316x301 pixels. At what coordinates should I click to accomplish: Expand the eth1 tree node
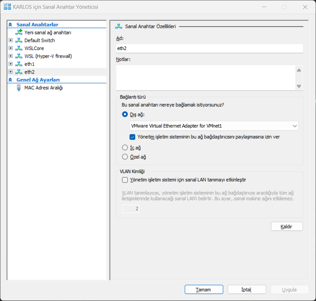point(11,64)
